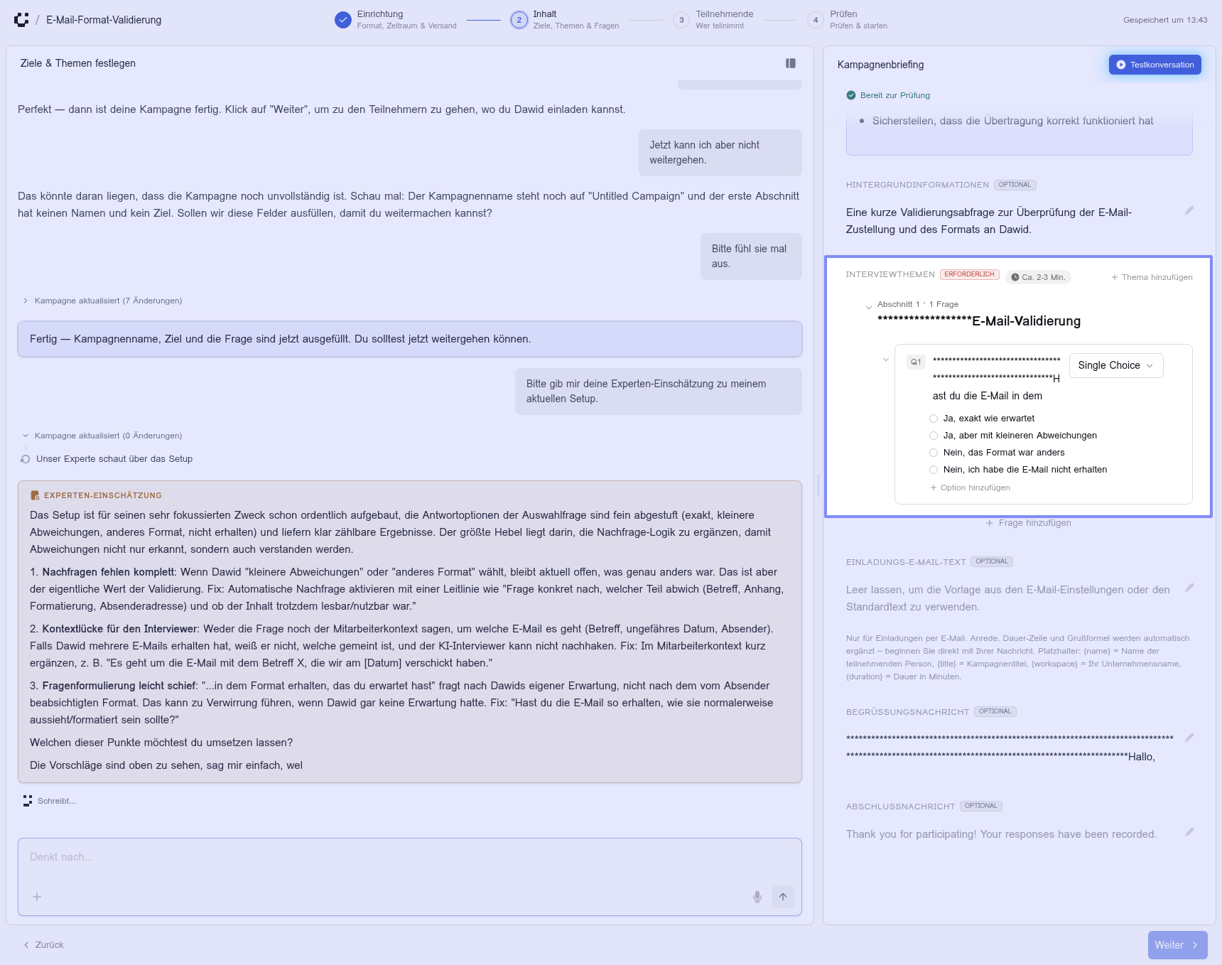1222x965 pixels.
Task: Open the Single Choice question type dropdown
Action: pyautogui.click(x=1116, y=365)
